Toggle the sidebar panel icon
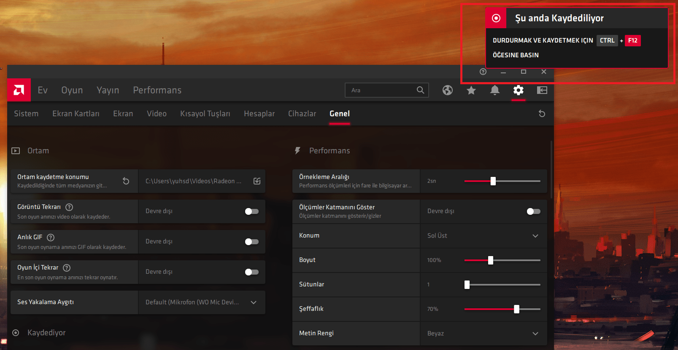This screenshot has height=350, width=678. 542,90
